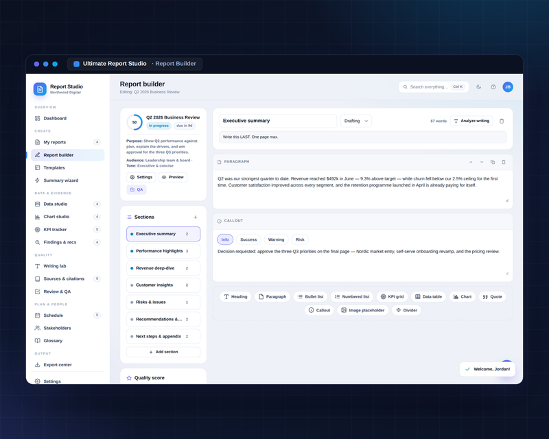The height and width of the screenshot is (439, 549).
Task: Insert a Quote block
Action: pyautogui.click(x=492, y=296)
